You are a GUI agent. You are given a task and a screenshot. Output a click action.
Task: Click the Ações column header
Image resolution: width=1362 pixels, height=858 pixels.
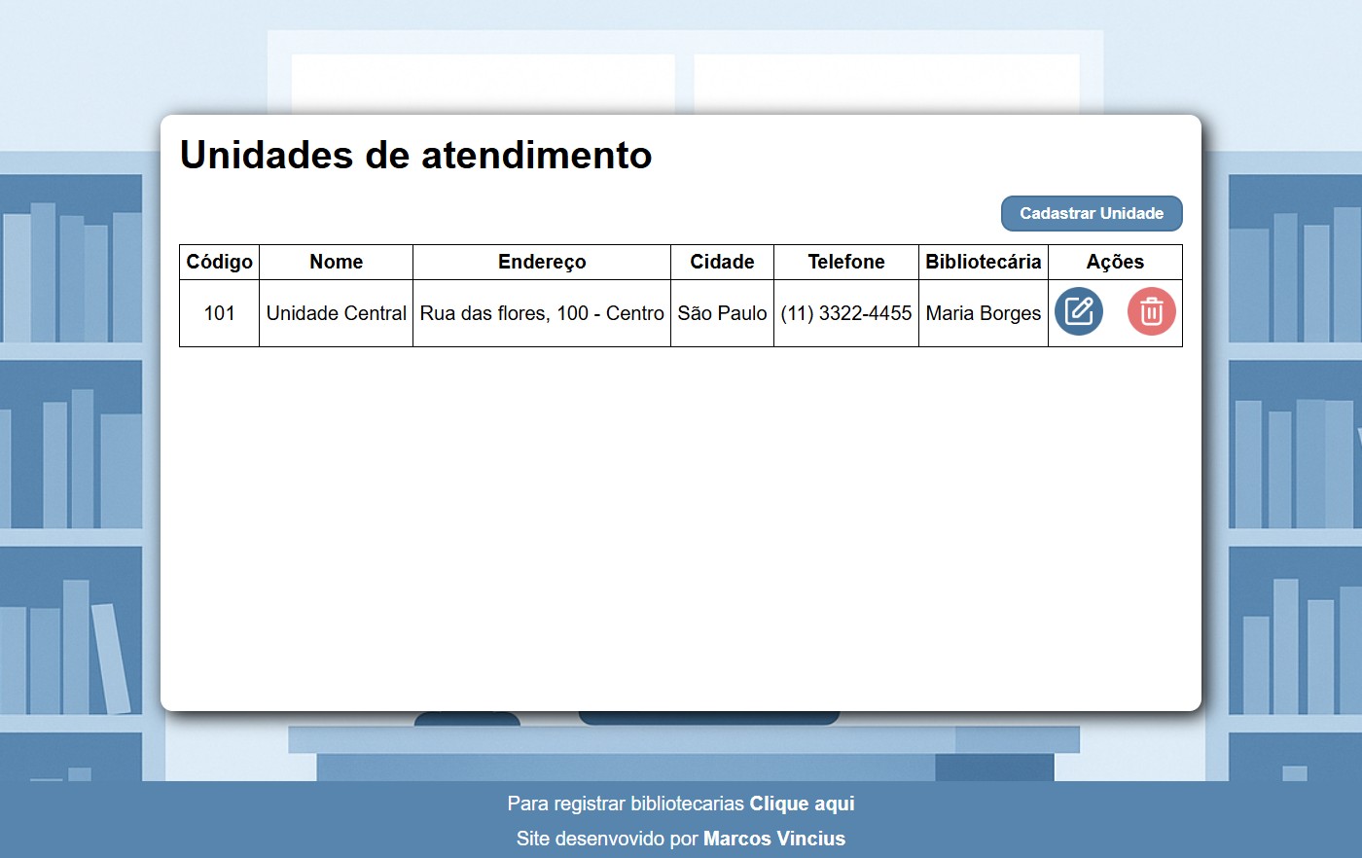(x=1115, y=262)
